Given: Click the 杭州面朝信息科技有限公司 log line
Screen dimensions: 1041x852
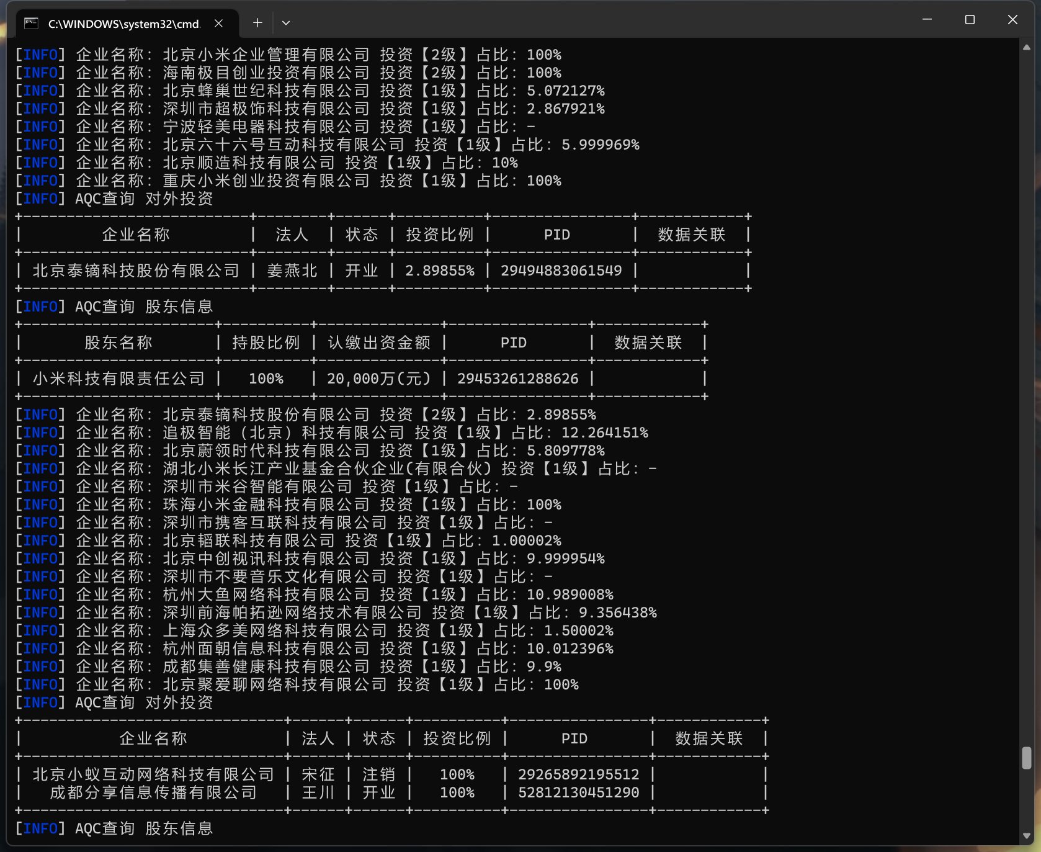Looking at the screenshot, I should pyautogui.click(x=314, y=648).
